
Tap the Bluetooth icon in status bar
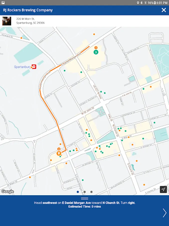(x=141, y=3)
